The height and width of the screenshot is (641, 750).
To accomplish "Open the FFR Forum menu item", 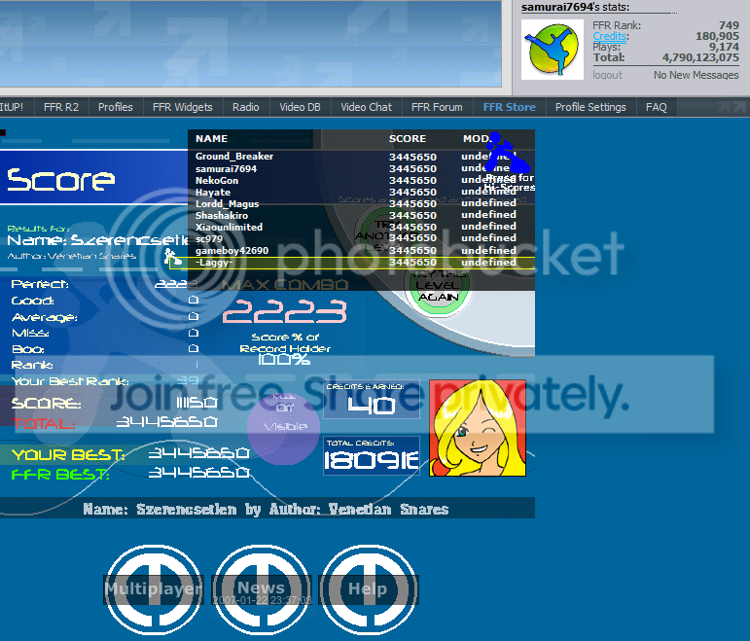I will (437, 107).
